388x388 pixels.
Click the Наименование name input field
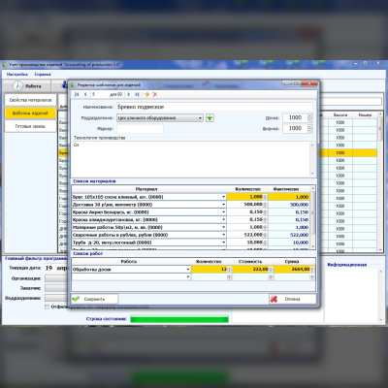point(214,107)
